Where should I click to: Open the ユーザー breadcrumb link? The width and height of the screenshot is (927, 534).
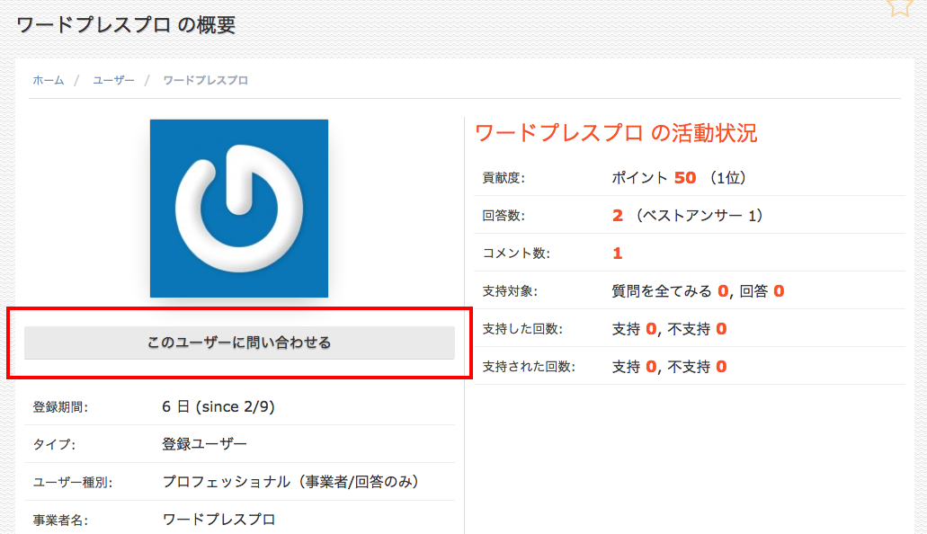tap(113, 80)
